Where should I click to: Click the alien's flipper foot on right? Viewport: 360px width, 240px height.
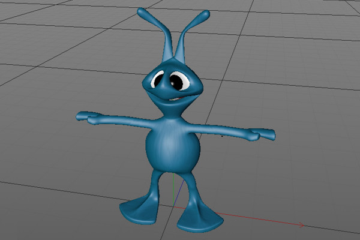pos(199,218)
